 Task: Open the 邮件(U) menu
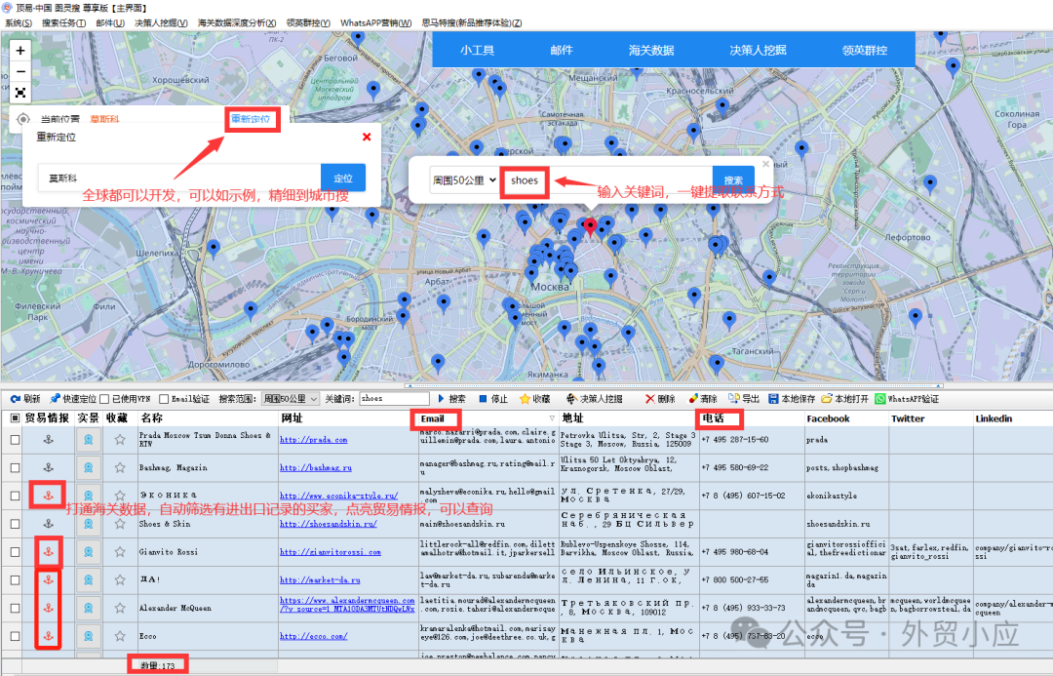[110, 22]
